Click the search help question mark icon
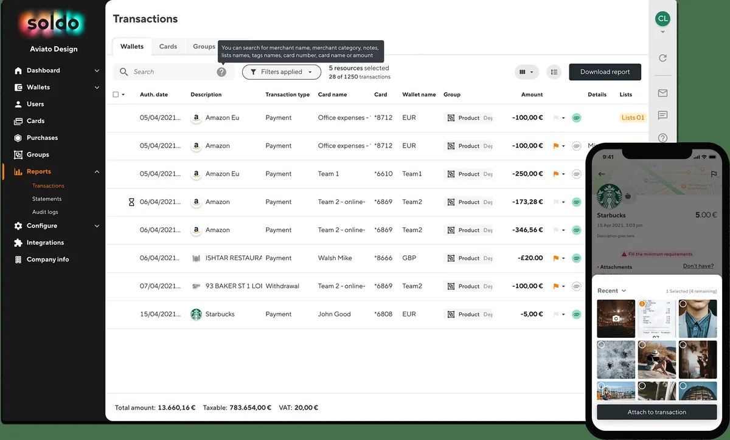The image size is (730, 440). click(221, 72)
